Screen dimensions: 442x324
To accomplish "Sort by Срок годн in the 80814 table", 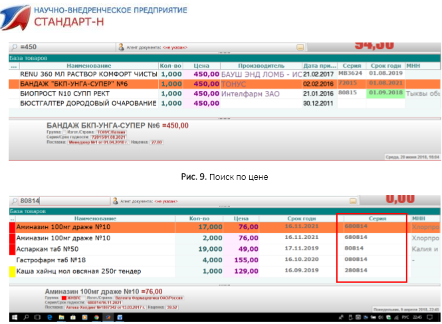I will [x=302, y=218].
